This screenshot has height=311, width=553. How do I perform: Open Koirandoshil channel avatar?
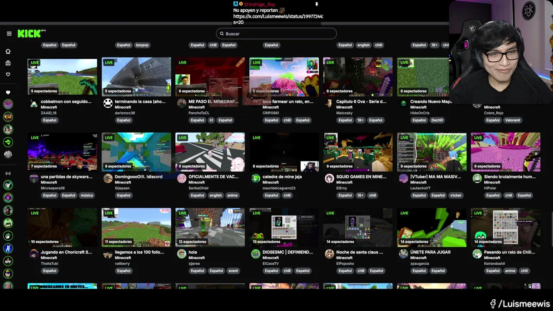(x=477, y=254)
